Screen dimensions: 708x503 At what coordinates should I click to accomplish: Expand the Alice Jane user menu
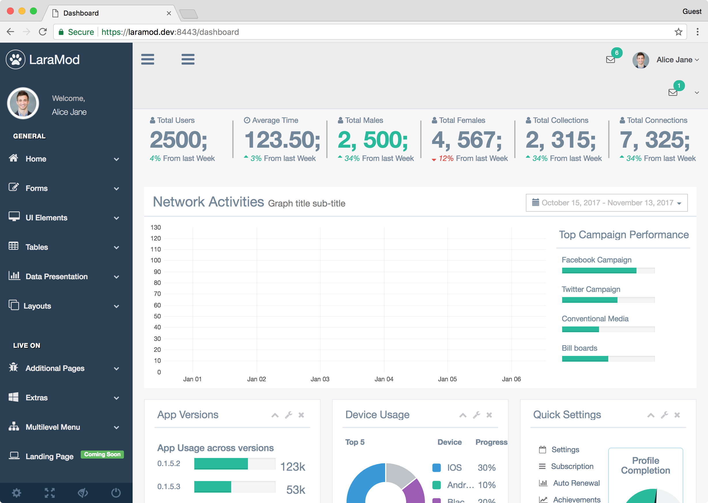(675, 59)
